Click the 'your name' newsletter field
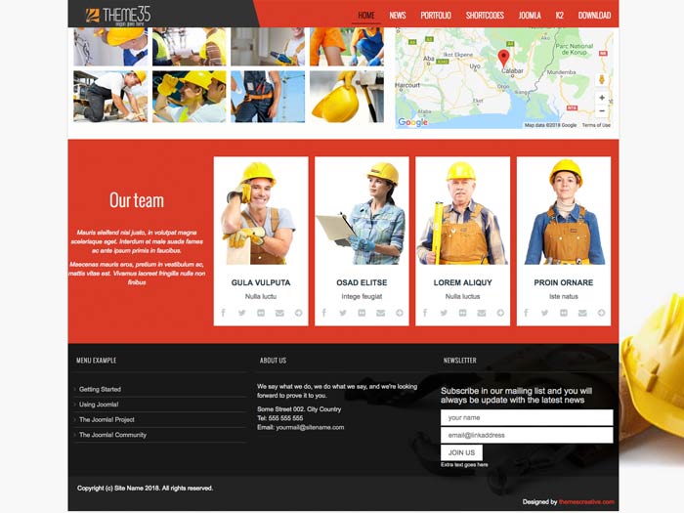Screen dimensions: 684x513 pos(527,417)
